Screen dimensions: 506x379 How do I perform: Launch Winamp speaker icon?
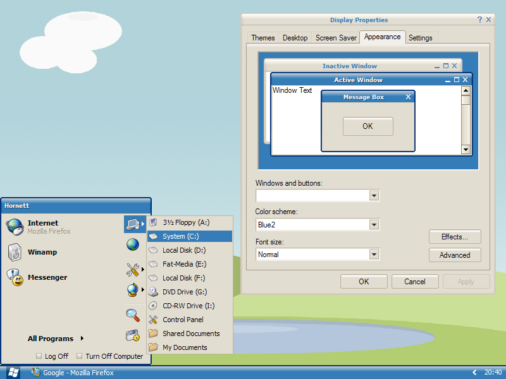[15, 252]
